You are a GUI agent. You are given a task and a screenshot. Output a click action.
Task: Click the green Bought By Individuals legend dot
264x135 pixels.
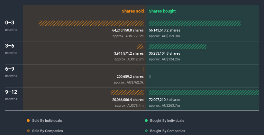tap(146, 121)
